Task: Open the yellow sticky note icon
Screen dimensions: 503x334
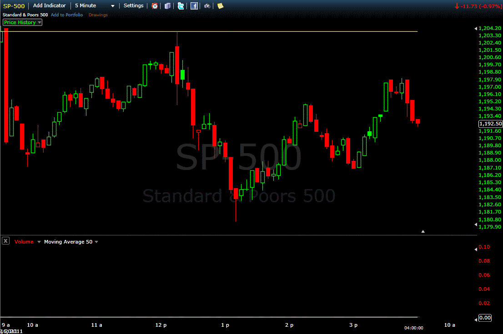Action: (x=221, y=6)
